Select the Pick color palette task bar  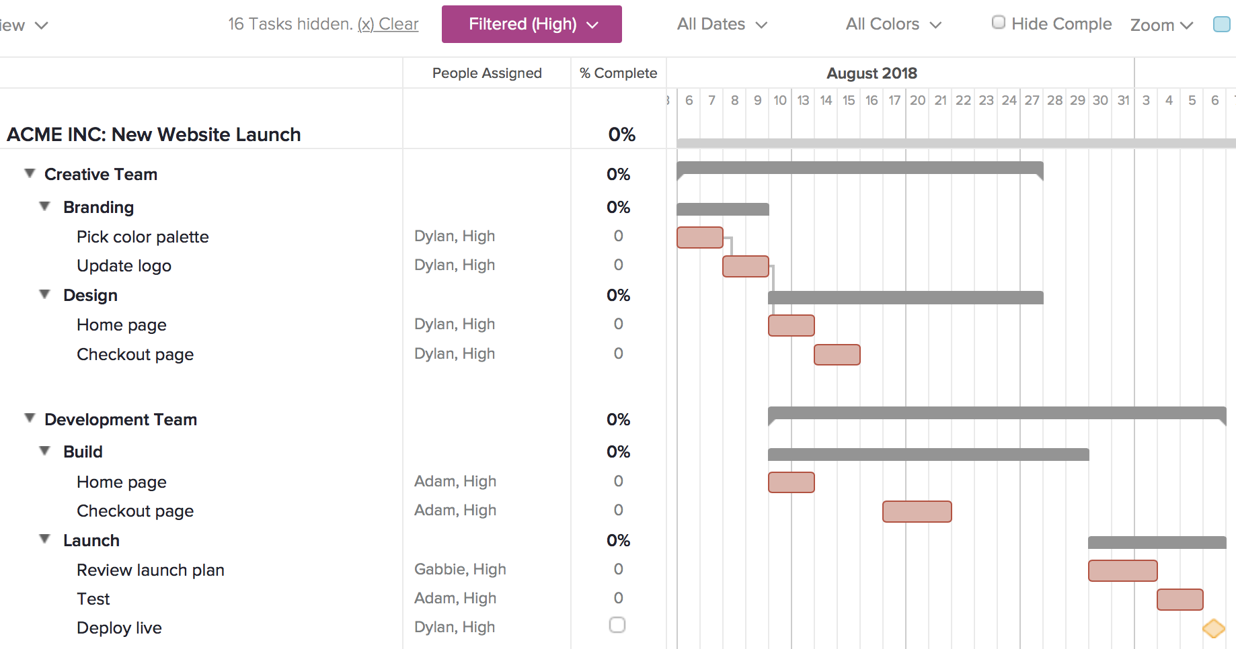(x=699, y=236)
